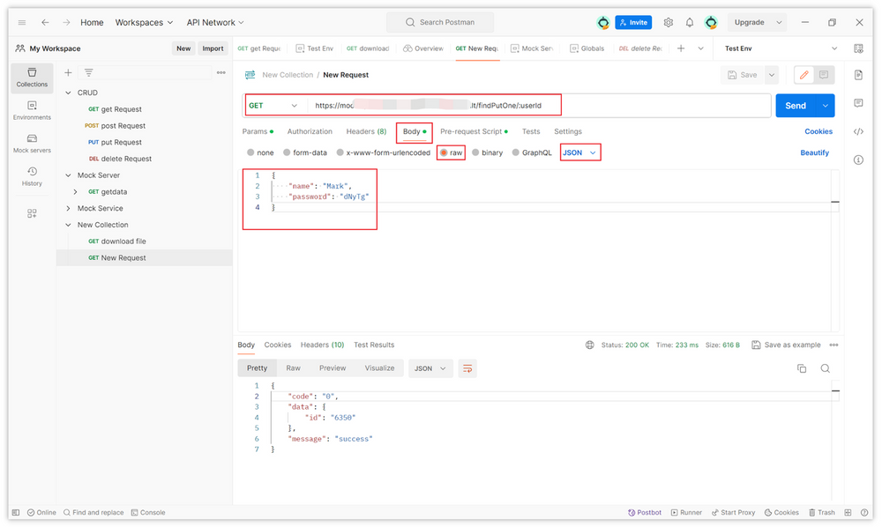Open the JSON body format dropdown
This screenshot has width=882, height=527.
[579, 152]
